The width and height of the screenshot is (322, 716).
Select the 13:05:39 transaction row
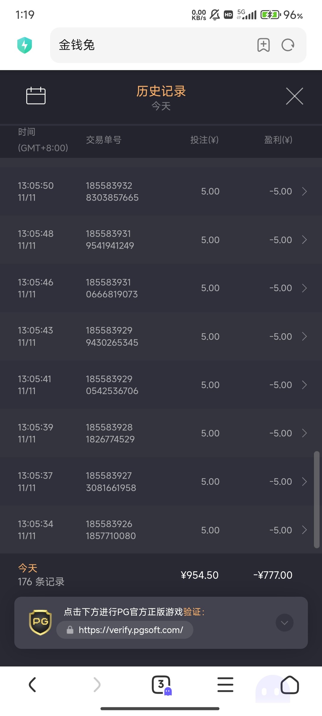click(149, 433)
